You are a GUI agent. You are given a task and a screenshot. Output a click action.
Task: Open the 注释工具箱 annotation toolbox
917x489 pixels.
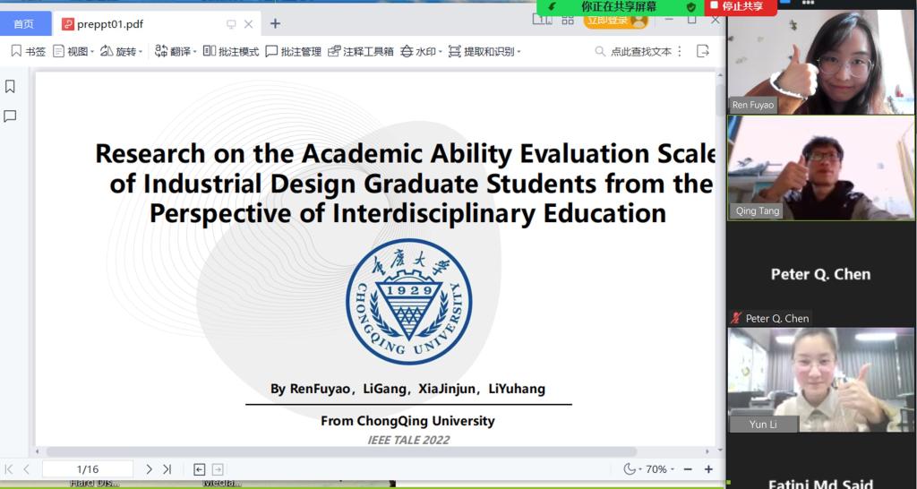(361, 52)
